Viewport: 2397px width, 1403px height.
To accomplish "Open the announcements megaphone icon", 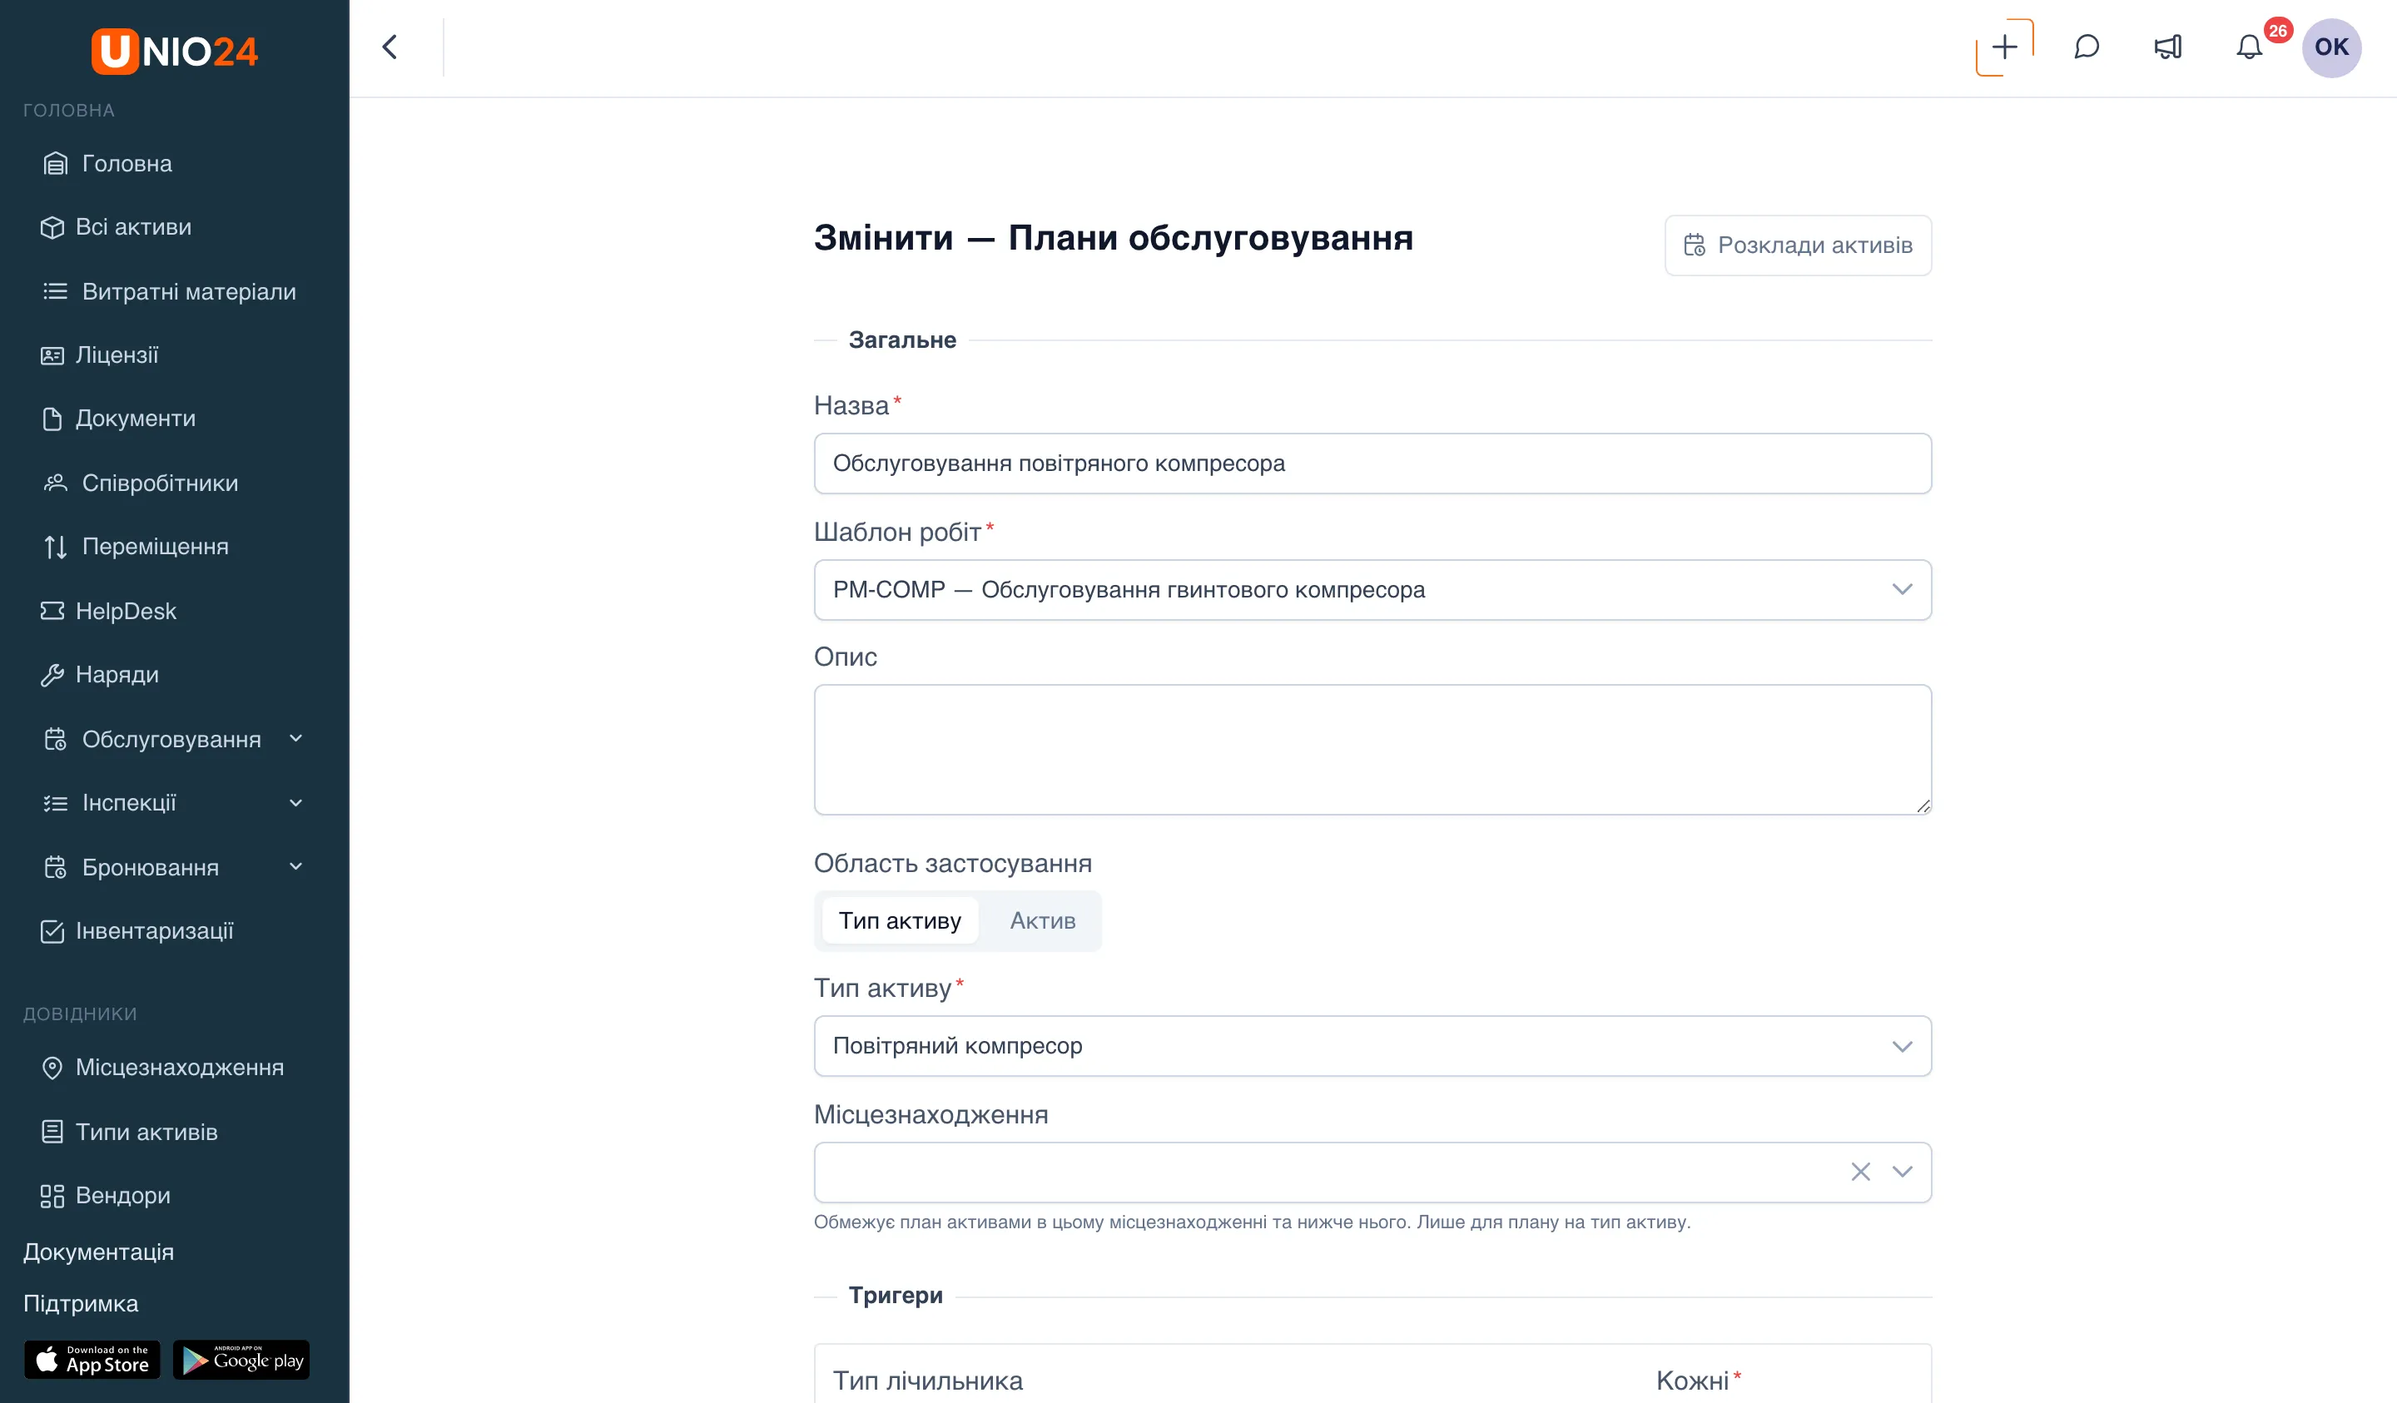I will coord(2168,47).
